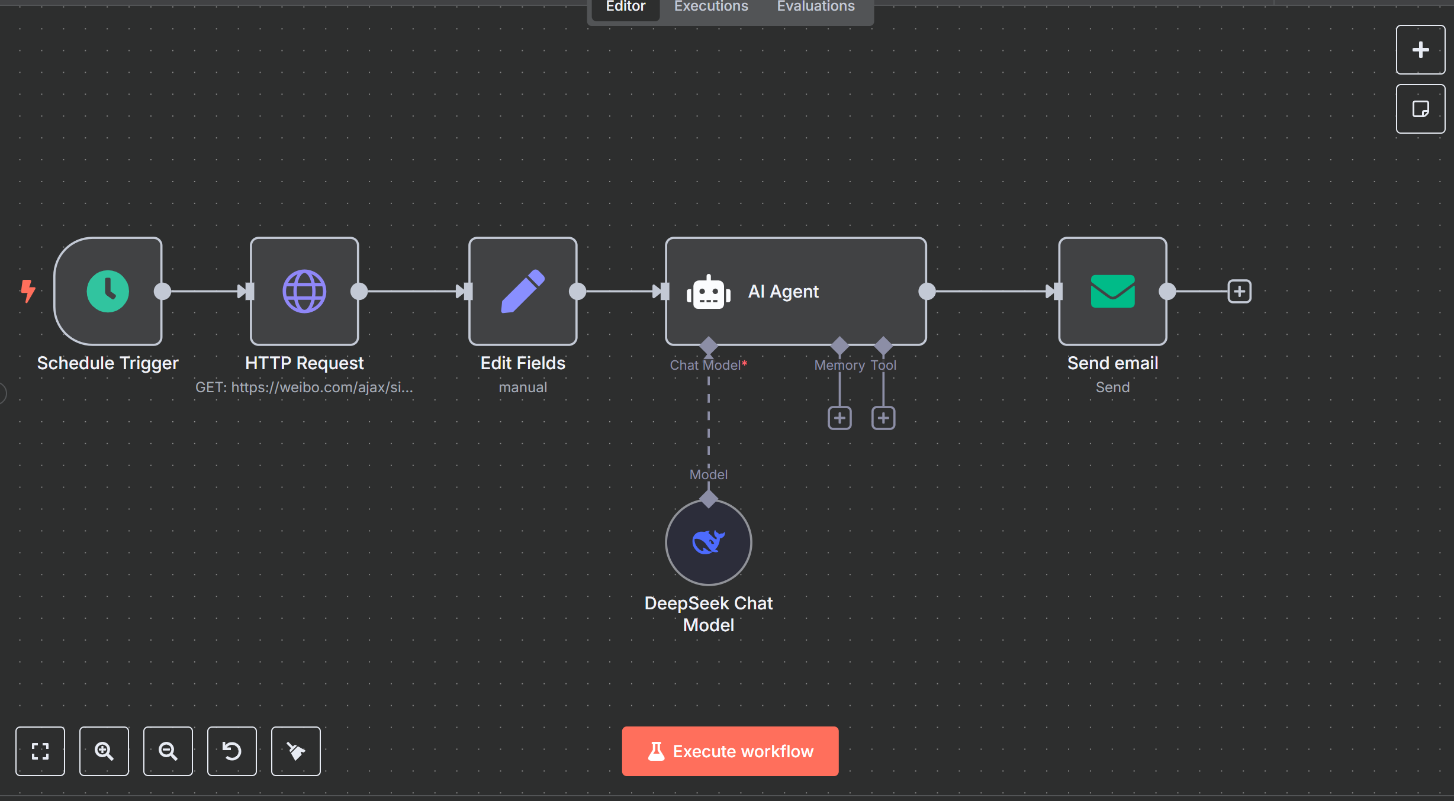1454x801 pixels.
Task: Select the "HTTP Request" node label
Action: (x=304, y=363)
